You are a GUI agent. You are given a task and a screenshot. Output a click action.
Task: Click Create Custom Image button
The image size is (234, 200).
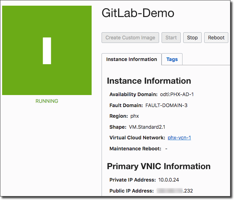pos(130,38)
